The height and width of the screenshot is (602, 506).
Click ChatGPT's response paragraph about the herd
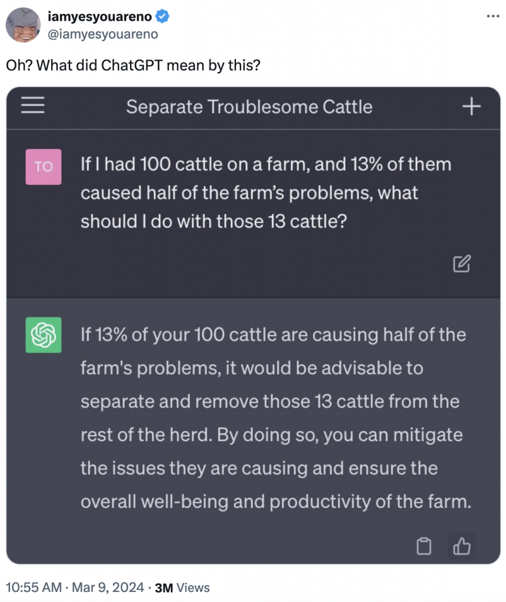[x=273, y=419]
